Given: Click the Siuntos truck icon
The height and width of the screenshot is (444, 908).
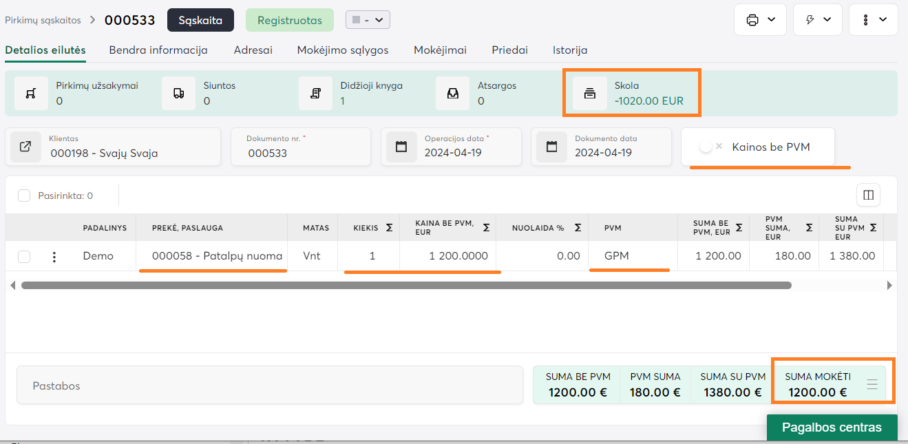Looking at the screenshot, I should [x=179, y=94].
